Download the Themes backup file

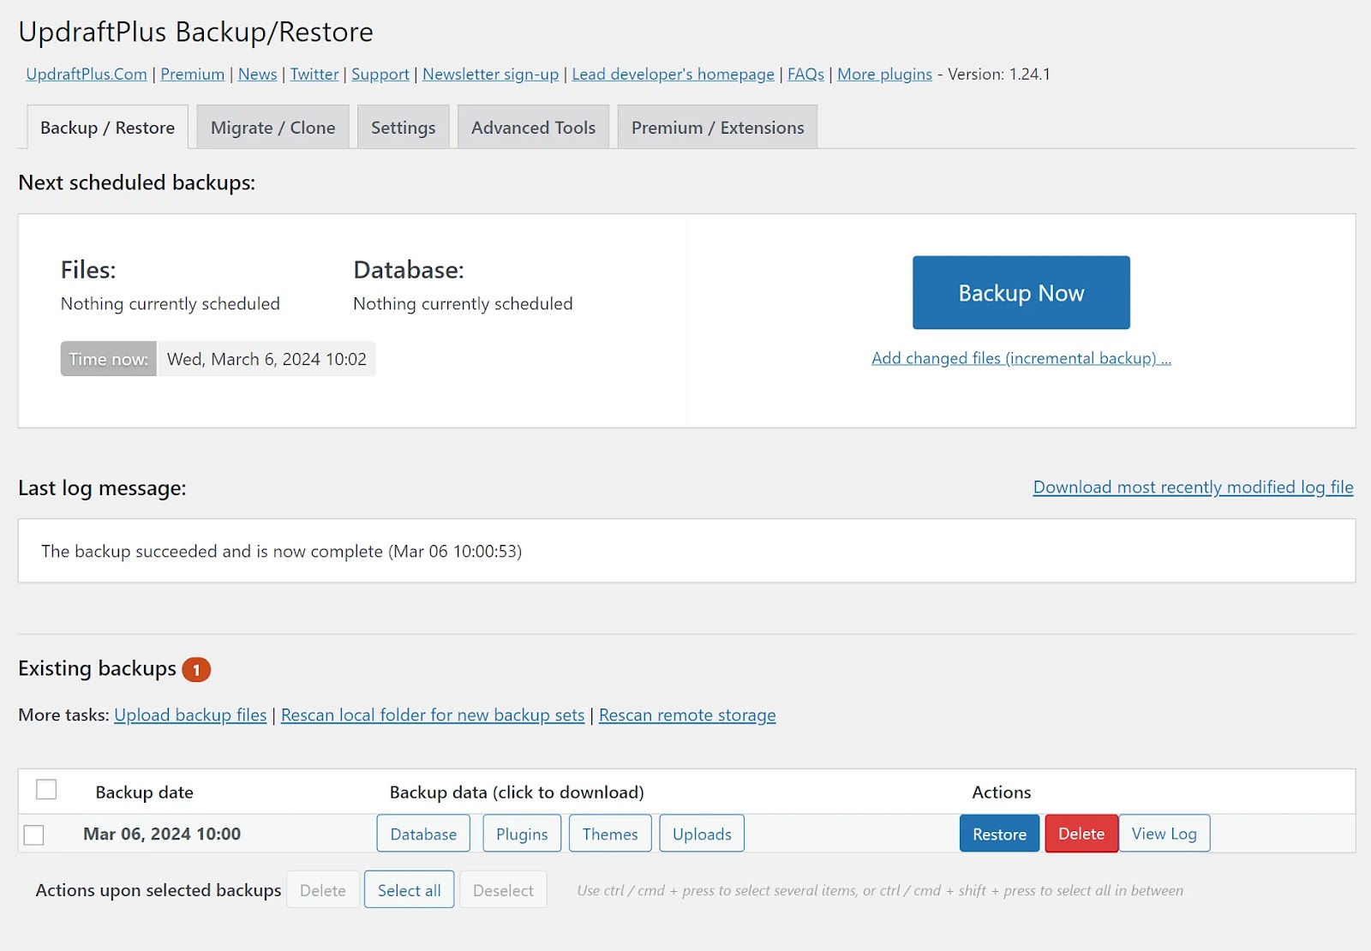click(609, 833)
